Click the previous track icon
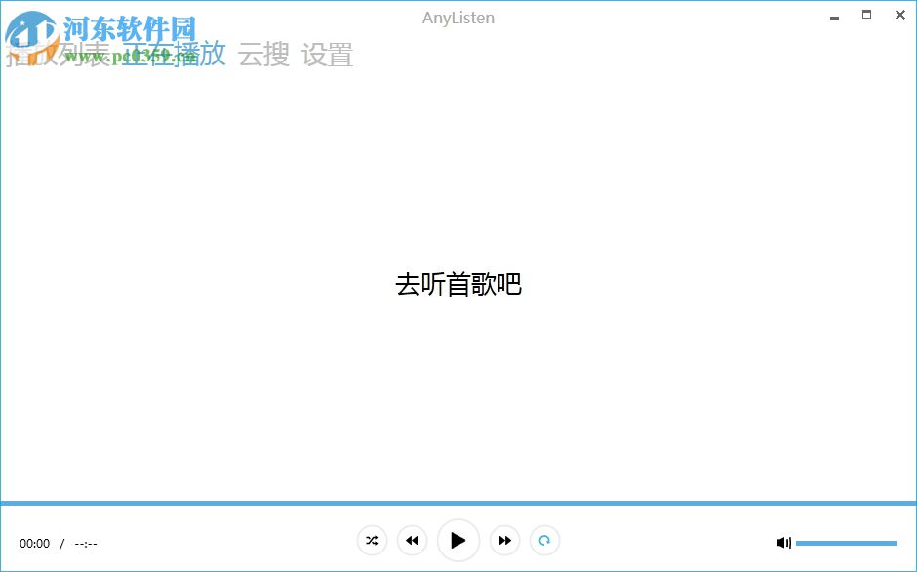Screen dimensions: 917x572 pos(412,540)
